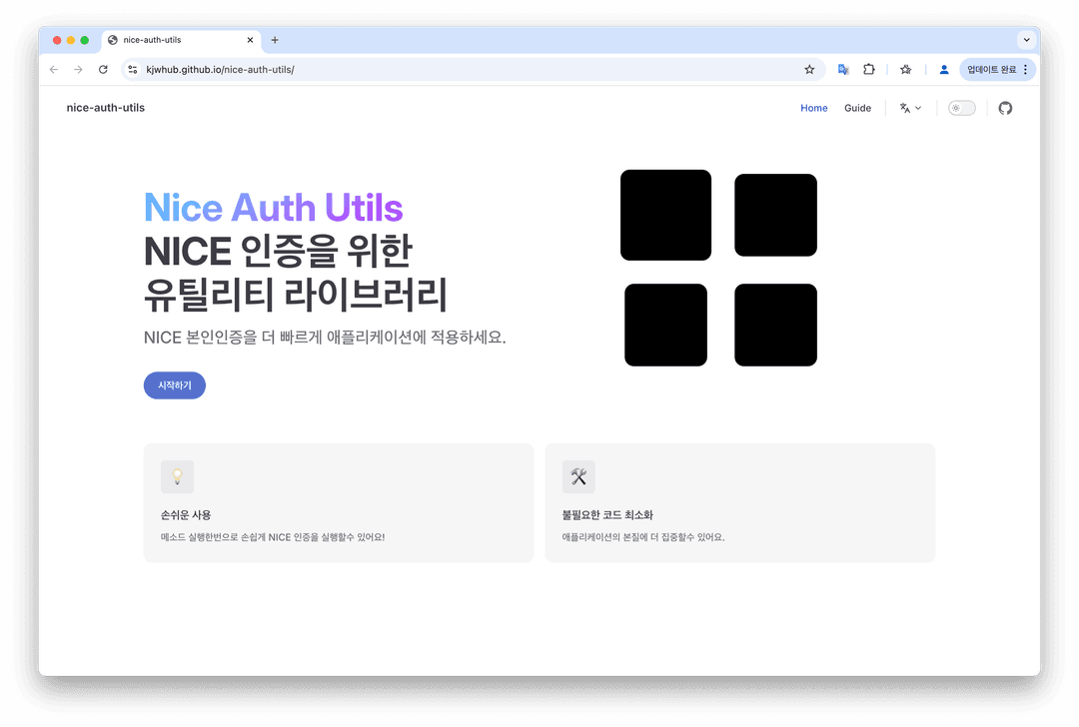Reload the page with refresh icon
The image size is (1079, 727).
pos(103,70)
